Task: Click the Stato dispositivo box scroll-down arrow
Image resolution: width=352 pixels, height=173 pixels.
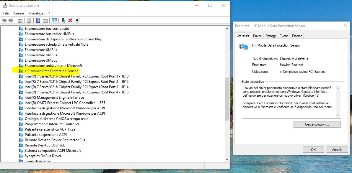Action: (x=338, y=116)
